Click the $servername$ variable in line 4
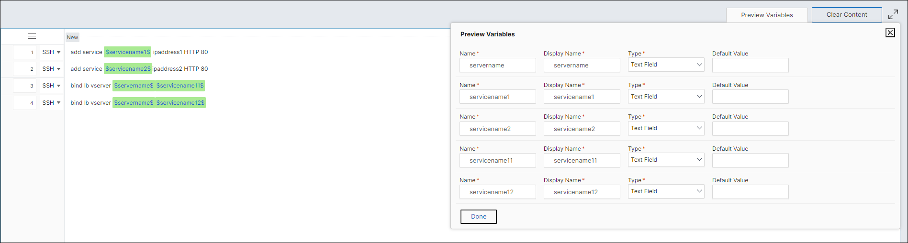This screenshot has height=243, width=908. tap(134, 103)
